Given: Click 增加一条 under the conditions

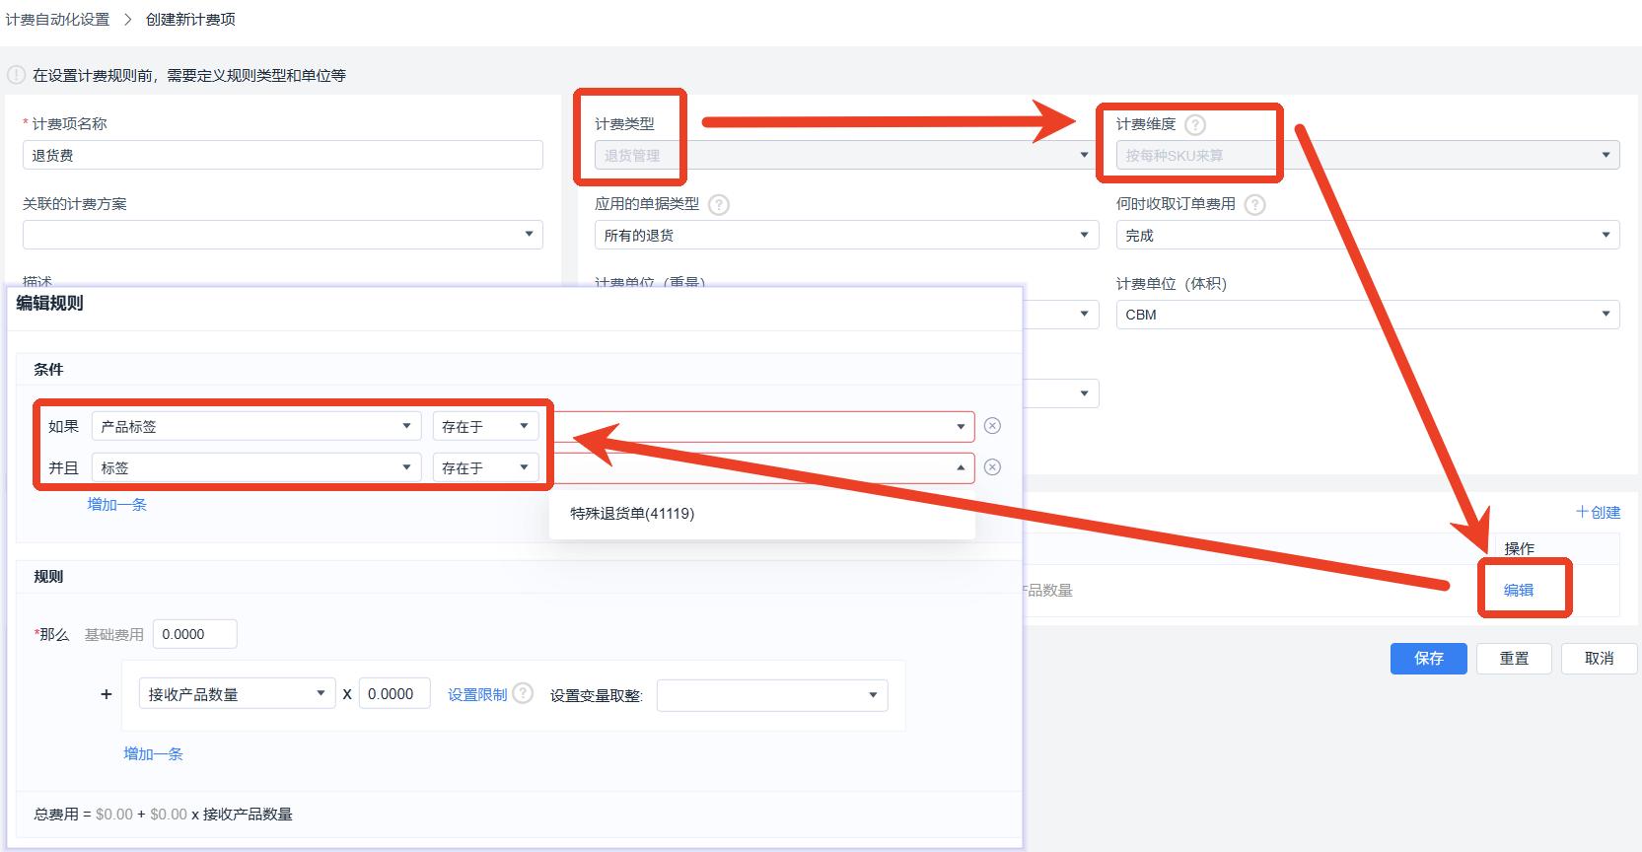Looking at the screenshot, I should (x=116, y=504).
